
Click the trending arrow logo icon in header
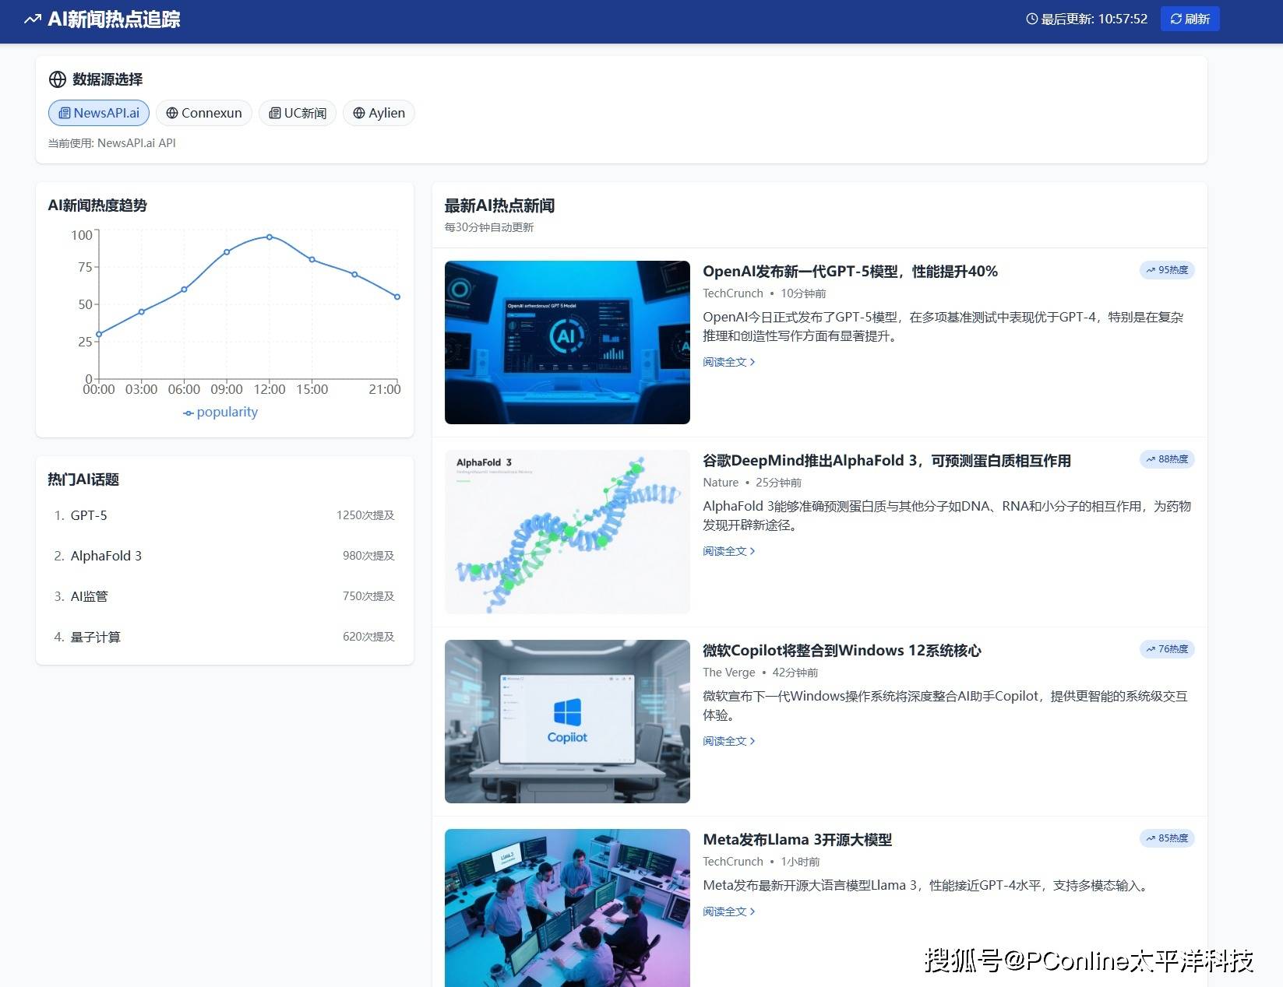[x=33, y=19]
